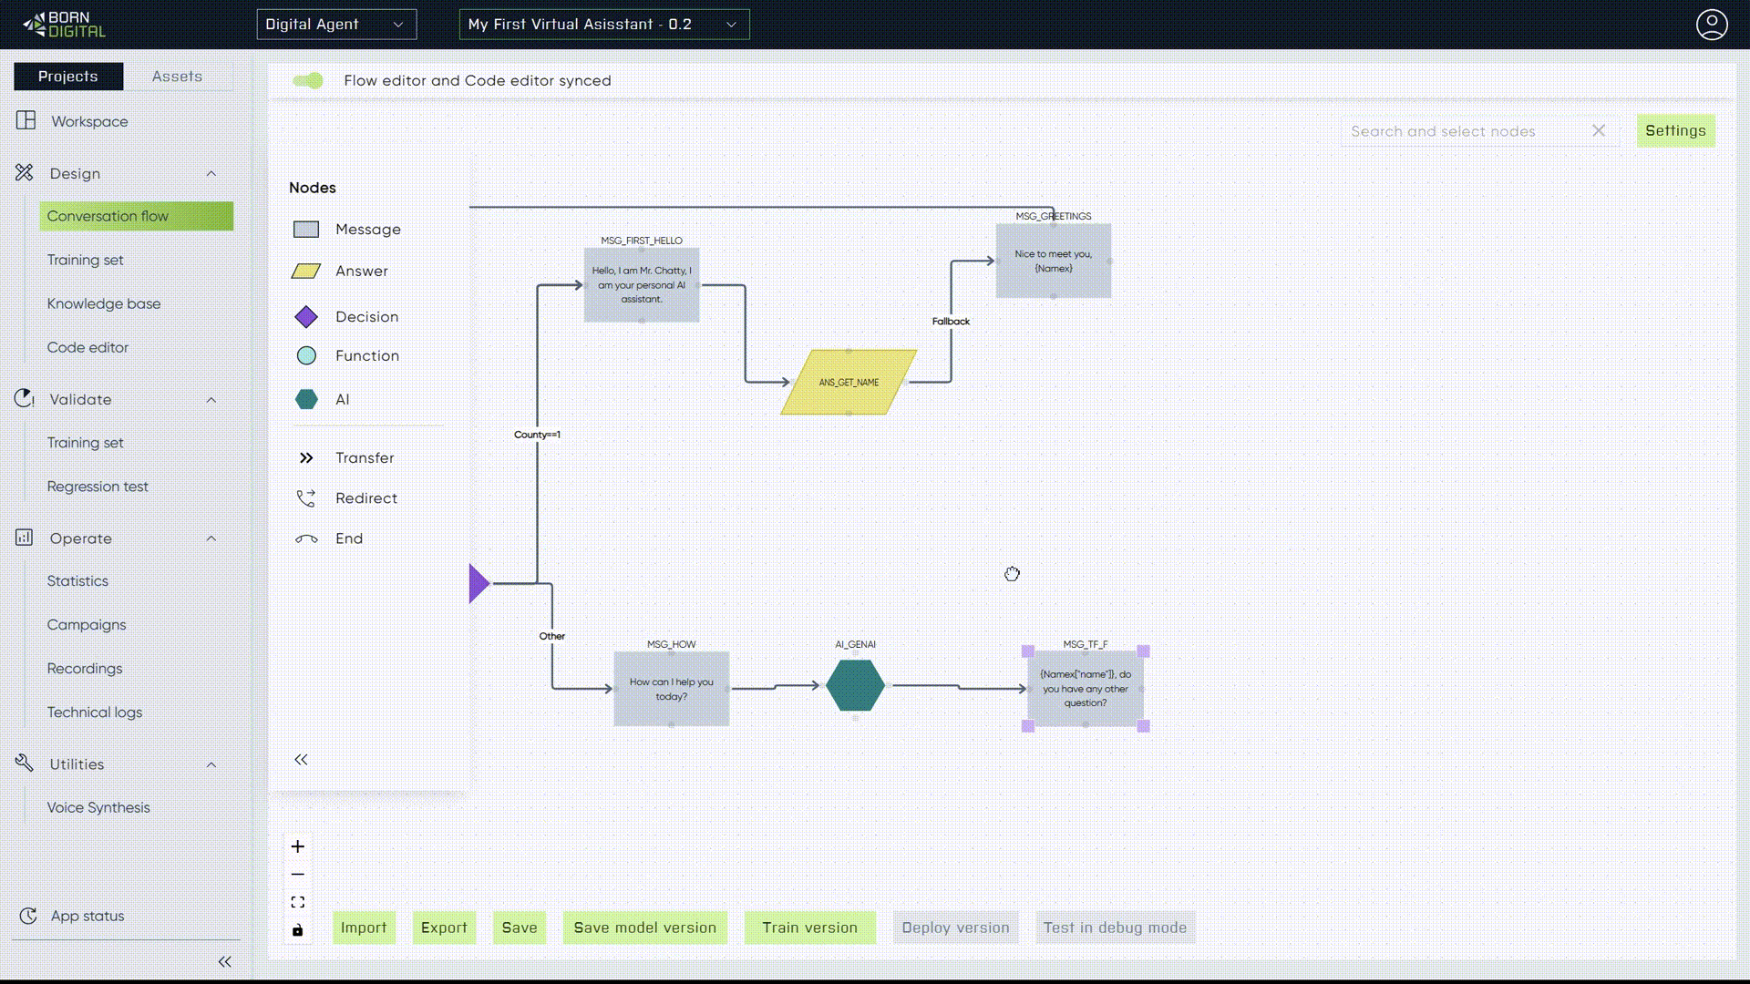Toggle the canvas lock icon
1750x984 pixels.
[x=298, y=930]
